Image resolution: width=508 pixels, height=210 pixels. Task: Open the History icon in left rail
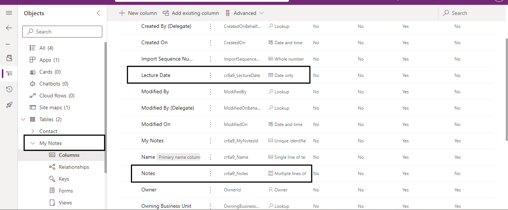point(9,89)
